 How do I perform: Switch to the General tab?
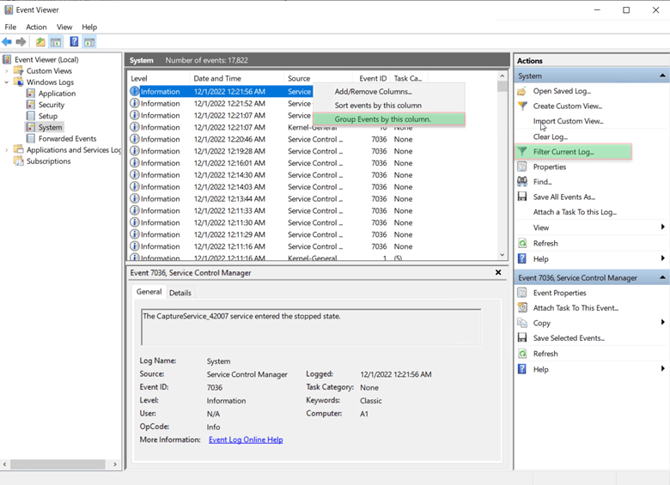[x=149, y=292]
